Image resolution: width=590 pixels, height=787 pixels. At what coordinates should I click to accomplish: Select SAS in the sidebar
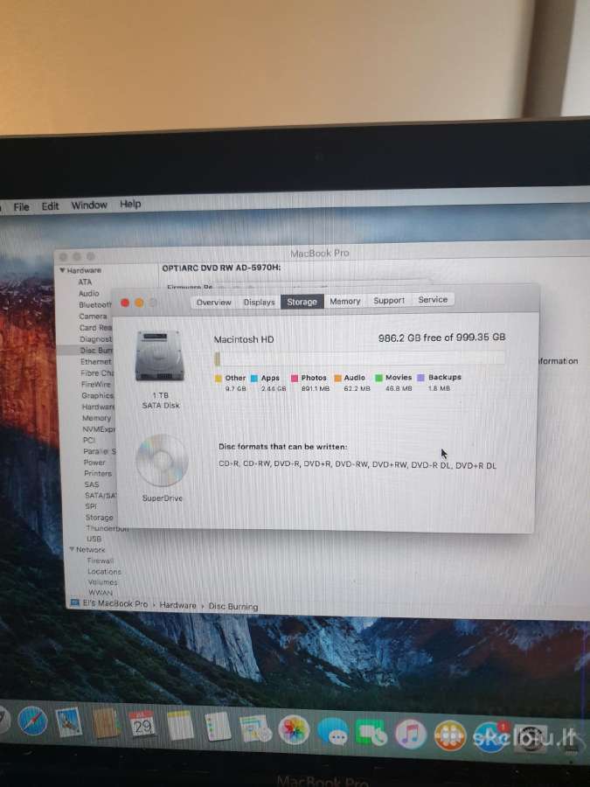[x=92, y=484]
